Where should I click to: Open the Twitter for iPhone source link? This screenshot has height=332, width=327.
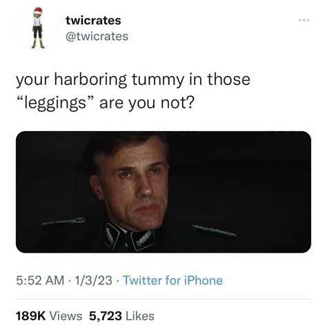click(x=173, y=280)
